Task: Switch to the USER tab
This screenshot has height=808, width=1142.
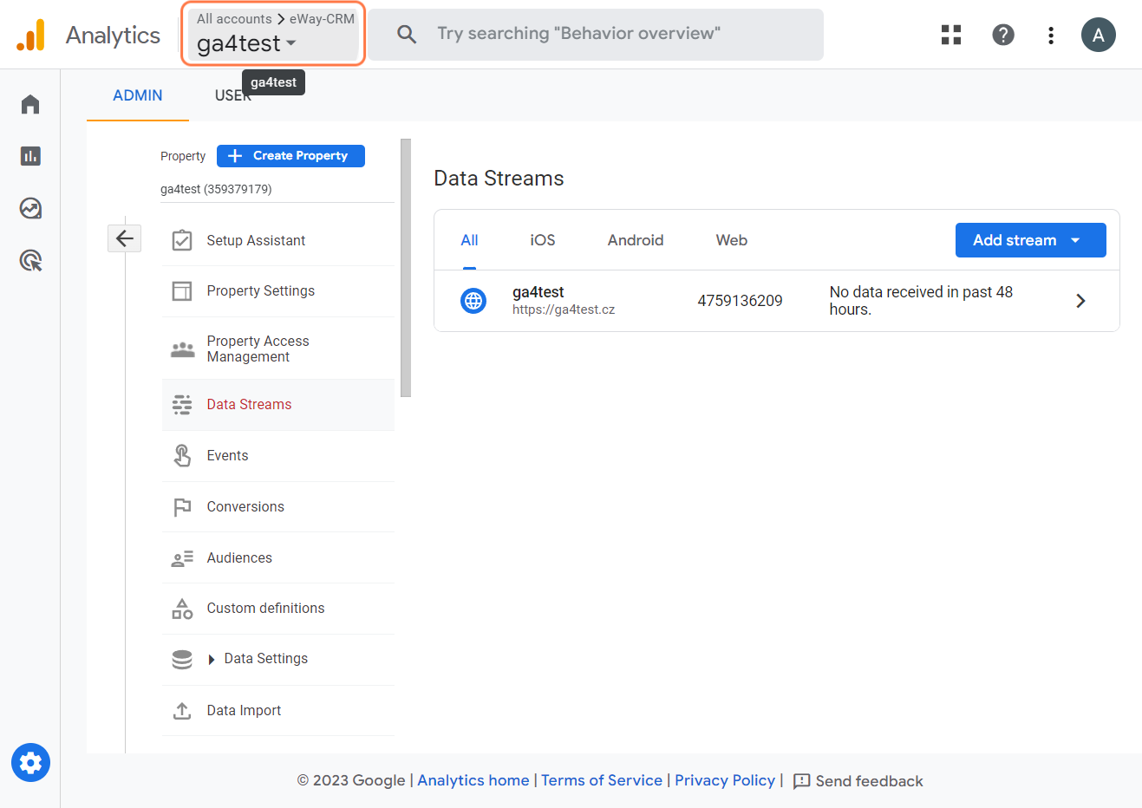Action: coord(233,95)
